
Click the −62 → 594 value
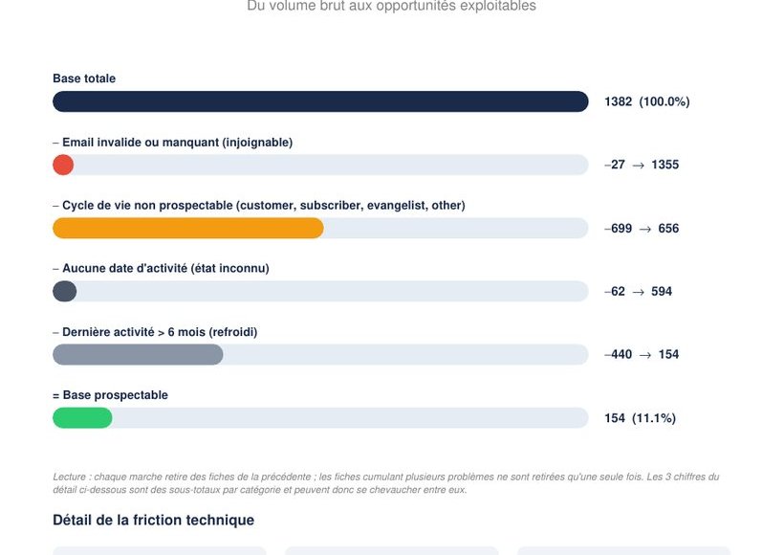click(638, 291)
